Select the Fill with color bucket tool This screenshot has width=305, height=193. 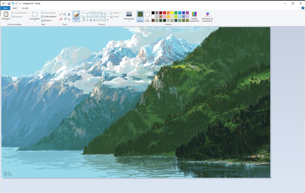pyautogui.click(x=65, y=14)
